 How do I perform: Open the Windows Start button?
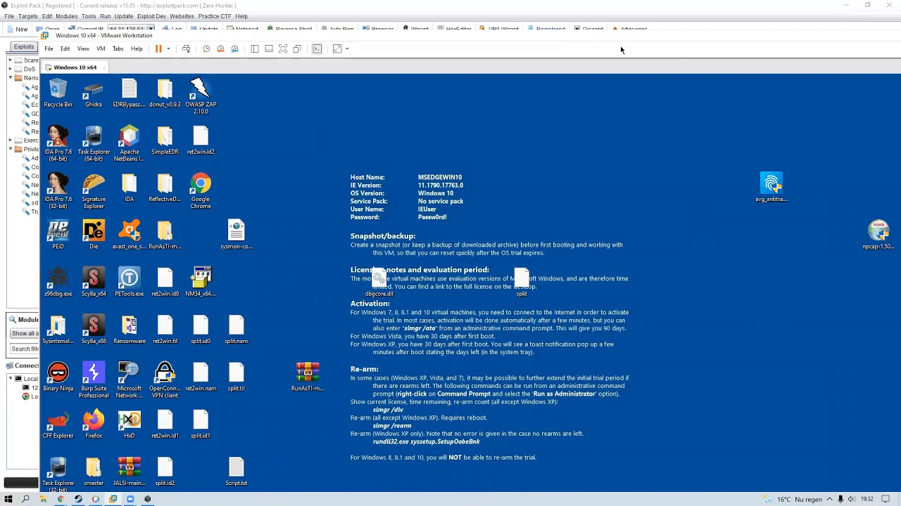(8, 499)
